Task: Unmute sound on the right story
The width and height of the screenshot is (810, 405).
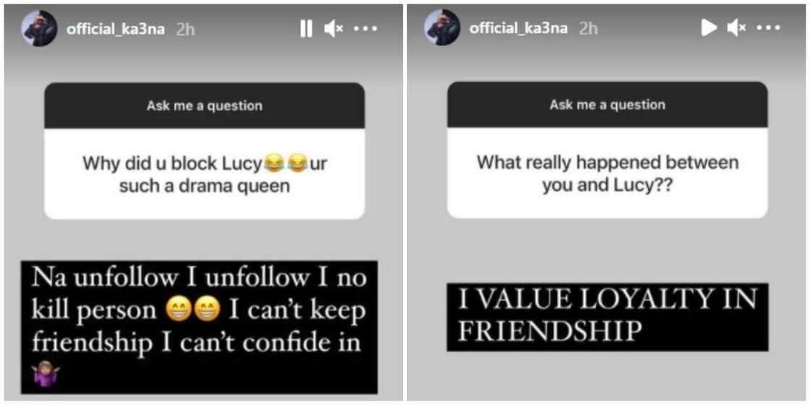Action: coord(736,28)
